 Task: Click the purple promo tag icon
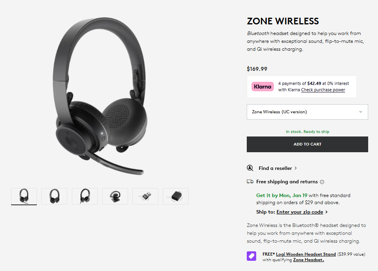click(x=251, y=256)
